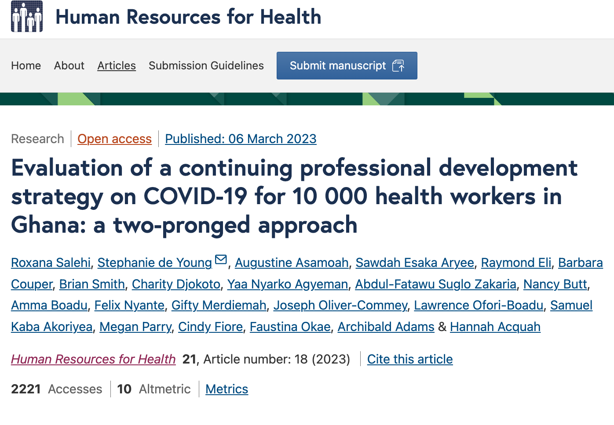The width and height of the screenshot is (614, 425).
Task: Open author Hannah Acquah's link
Action: tap(495, 327)
